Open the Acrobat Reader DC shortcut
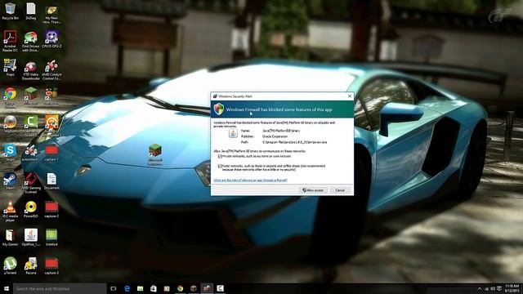The height and width of the screenshot is (294, 523). point(10,41)
